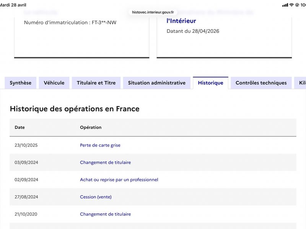Tap the histovec.interieur.gouv.fr address bar
This screenshot has width=306, height=229.
(153, 12)
